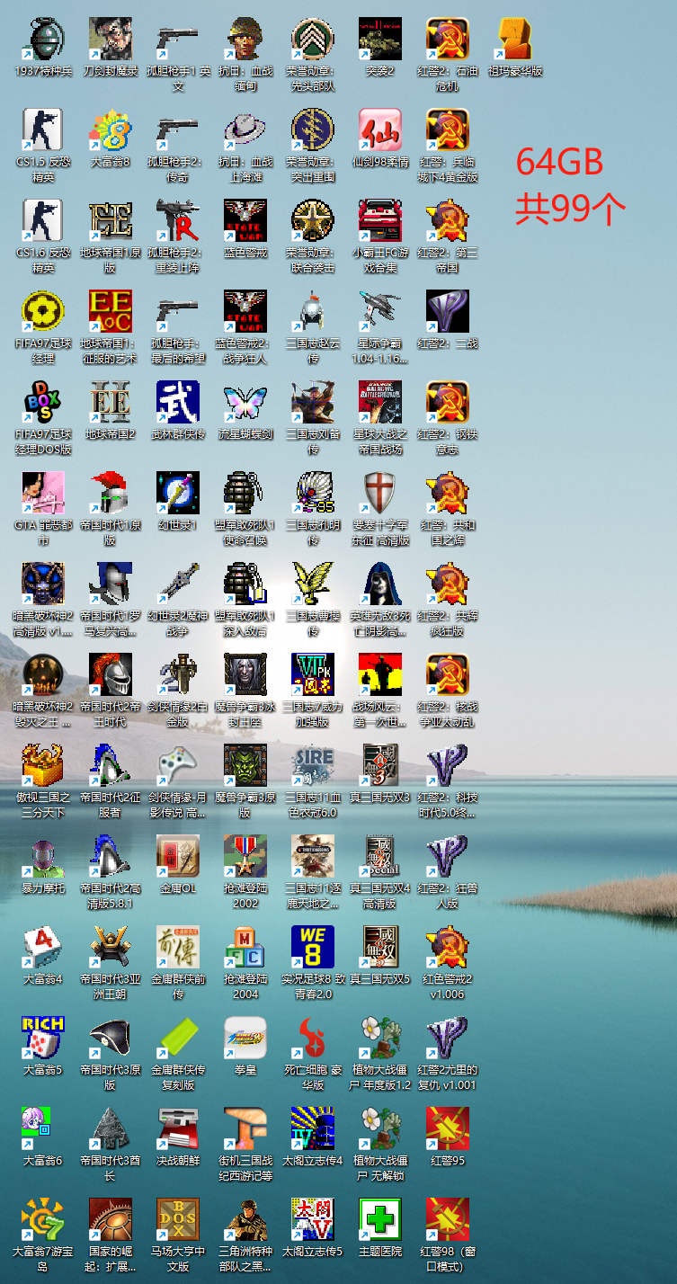Select the 刀剑封魔录 desktop icon
The image size is (677, 1284).
(x=111, y=40)
